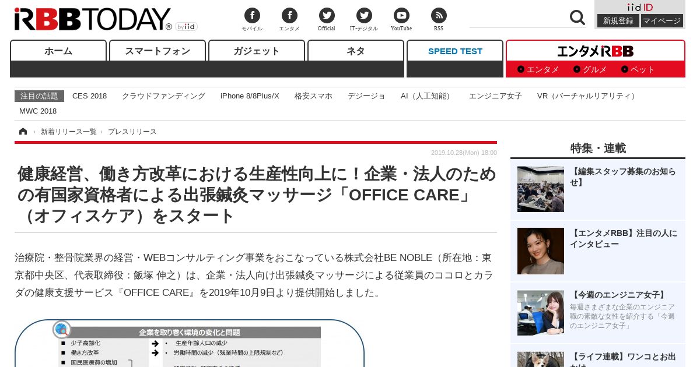The height and width of the screenshot is (367, 700).
Task: Click the 特集・連載 heading
Action: (598, 148)
